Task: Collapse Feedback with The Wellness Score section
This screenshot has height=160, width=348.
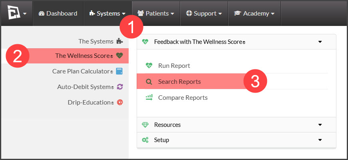Action: 320,41
